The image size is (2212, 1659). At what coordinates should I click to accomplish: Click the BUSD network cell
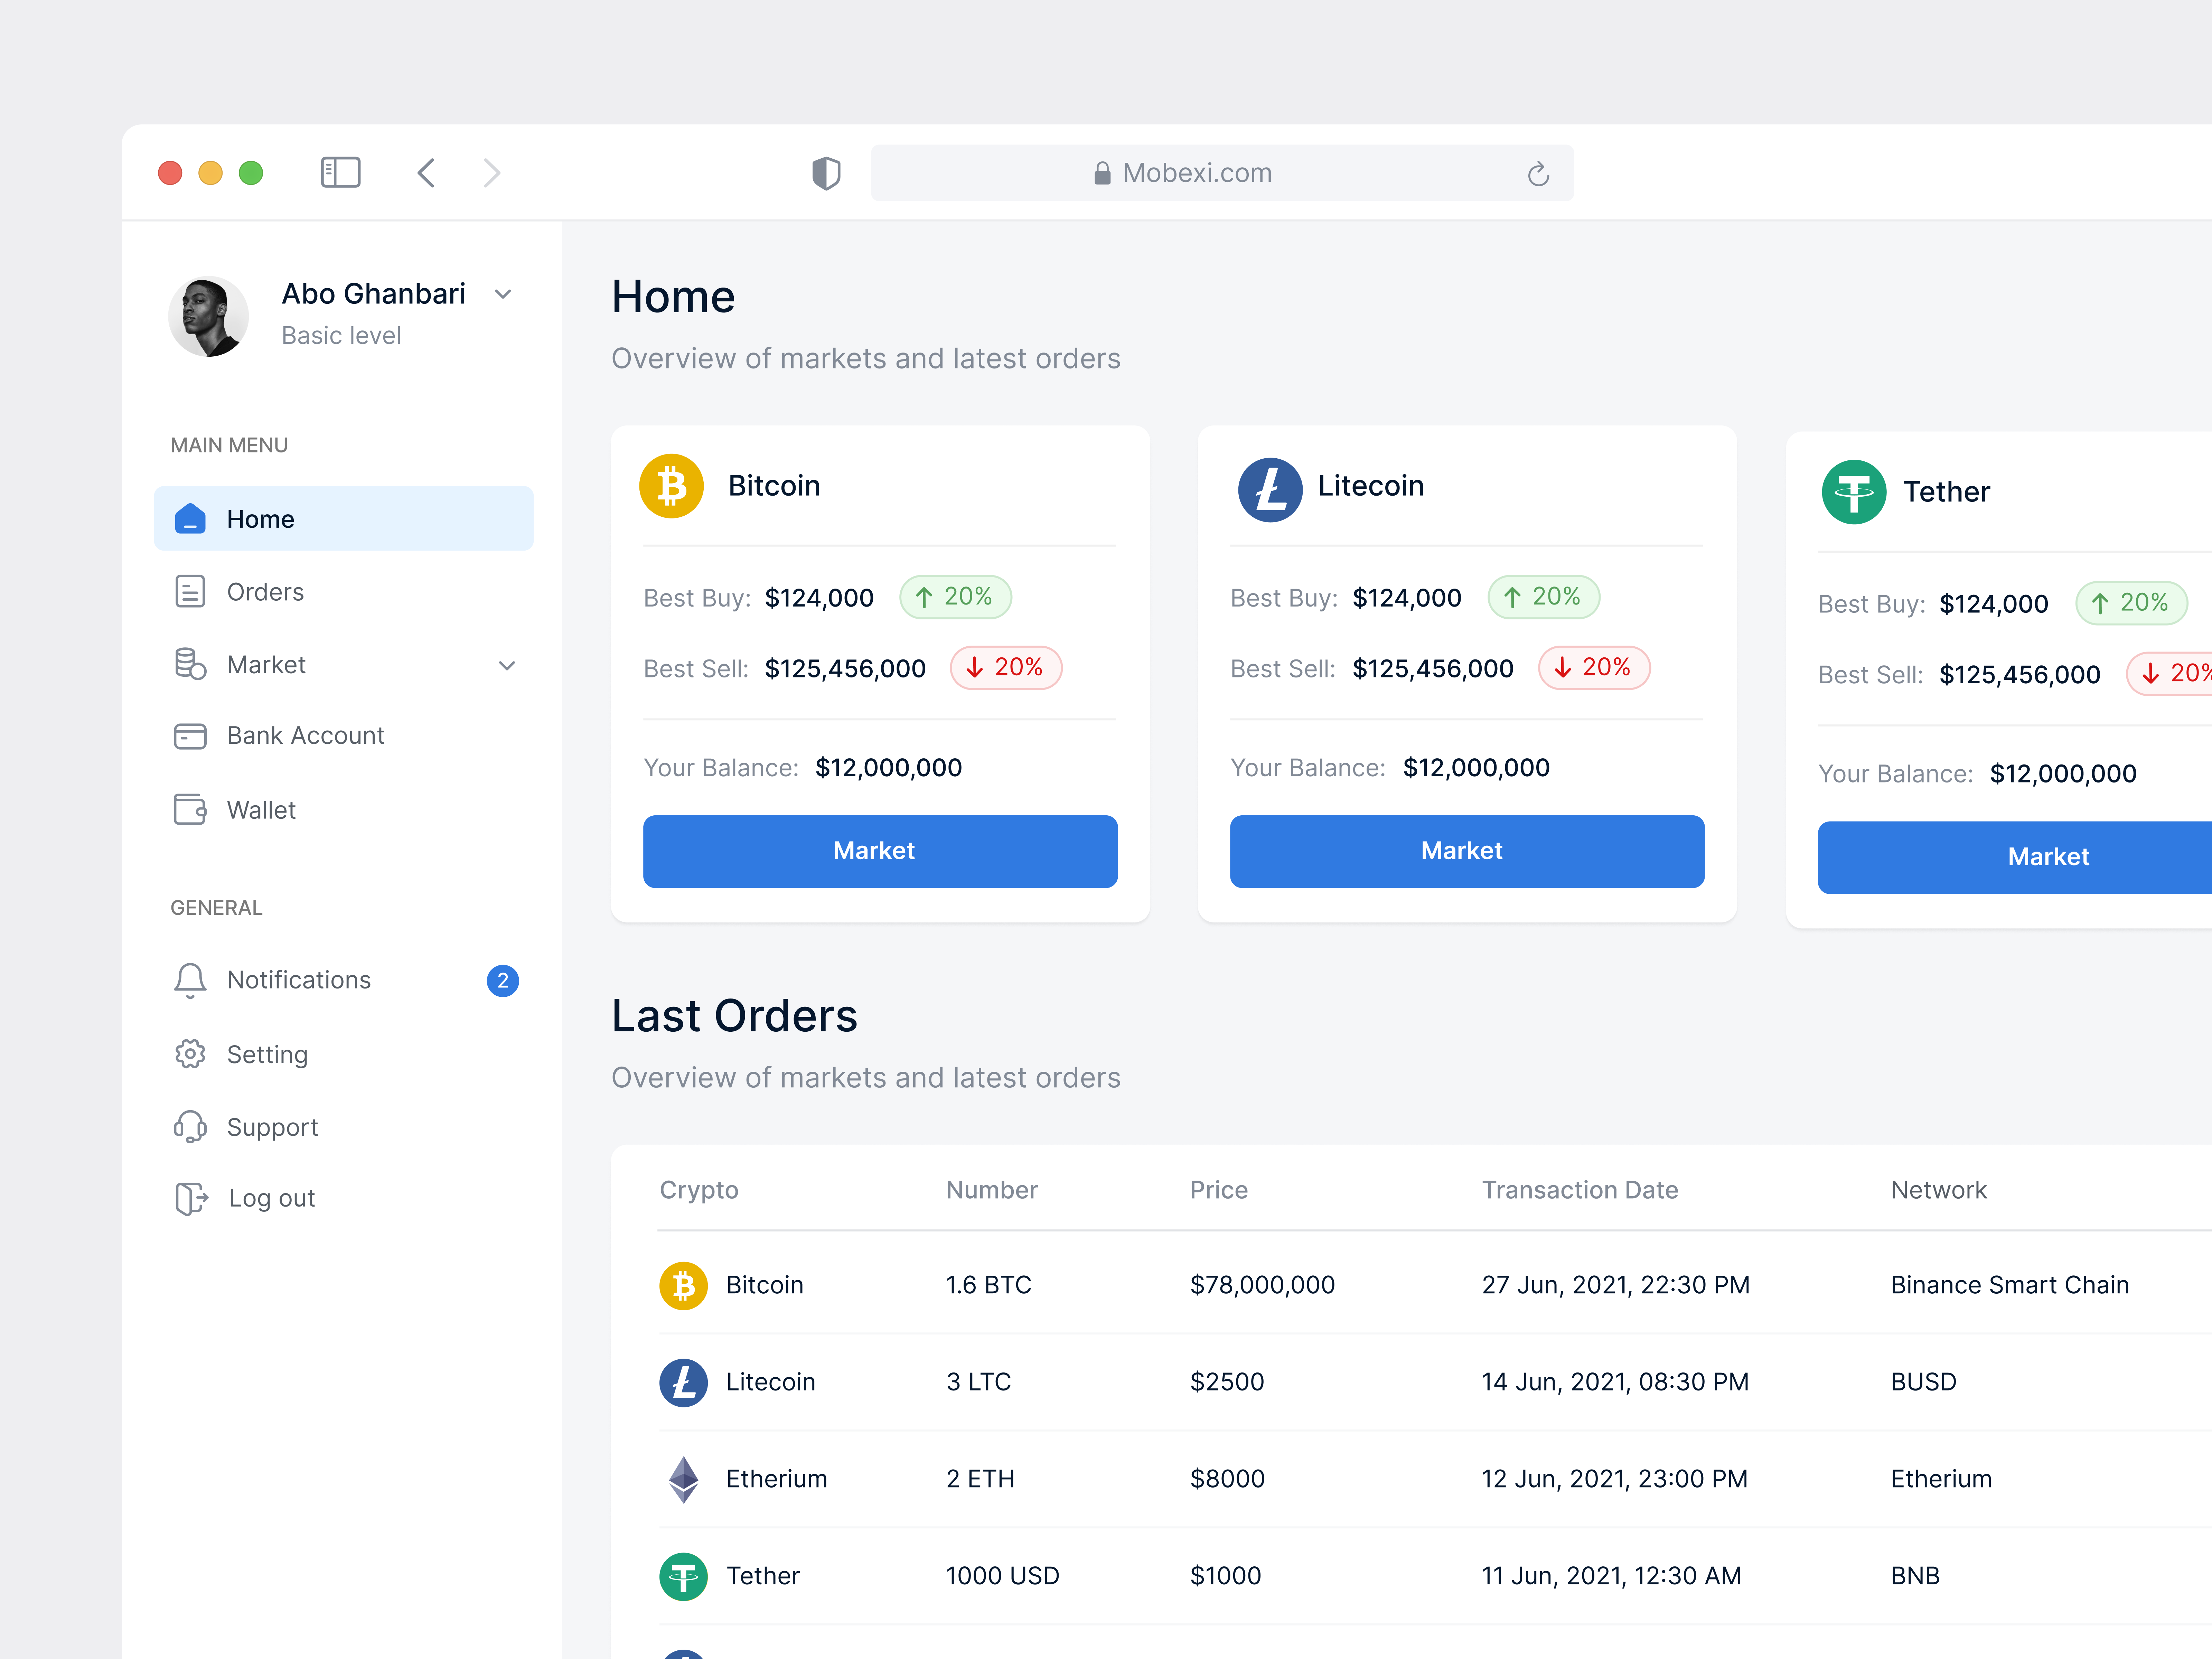click(x=1924, y=1382)
